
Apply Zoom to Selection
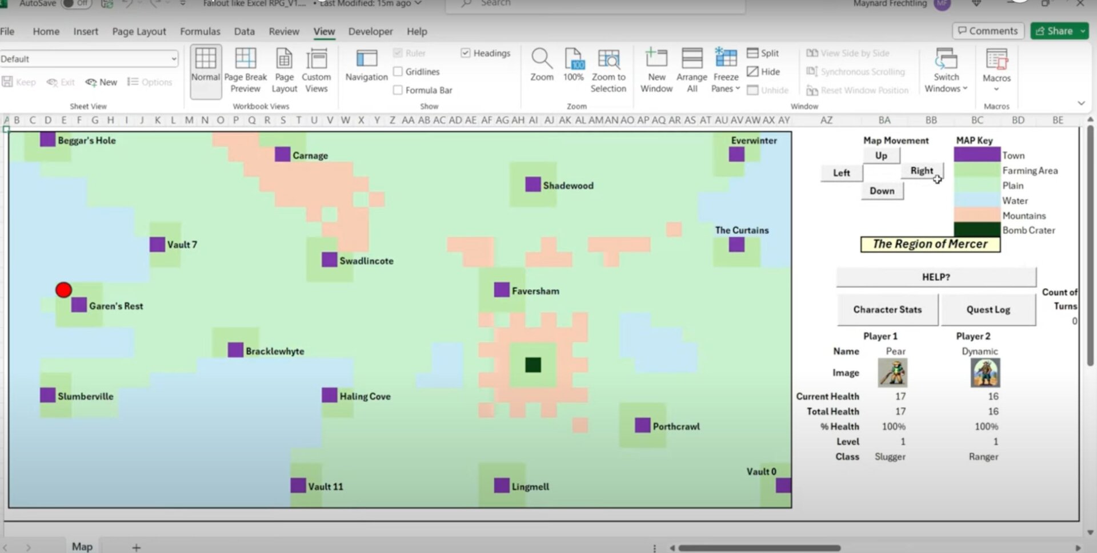tap(608, 70)
